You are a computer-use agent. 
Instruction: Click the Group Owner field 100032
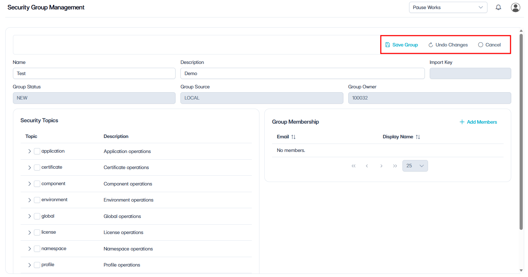430,98
